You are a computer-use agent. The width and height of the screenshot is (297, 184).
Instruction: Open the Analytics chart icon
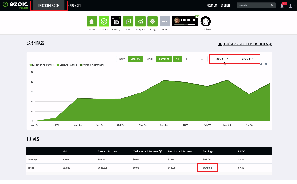tap(140, 21)
